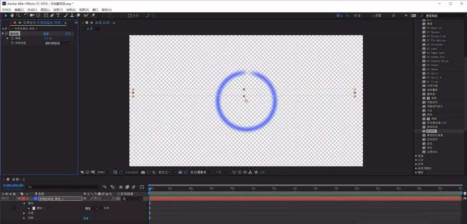This screenshot has height=224, width=467.
Task: Select the Selection arrow tool
Action: pos(6,15)
